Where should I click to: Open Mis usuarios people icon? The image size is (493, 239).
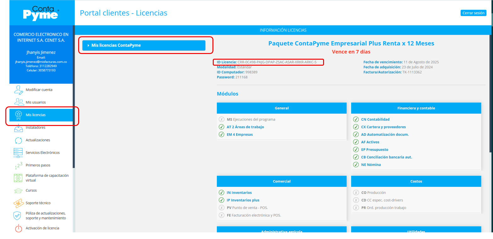tap(19, 102)
